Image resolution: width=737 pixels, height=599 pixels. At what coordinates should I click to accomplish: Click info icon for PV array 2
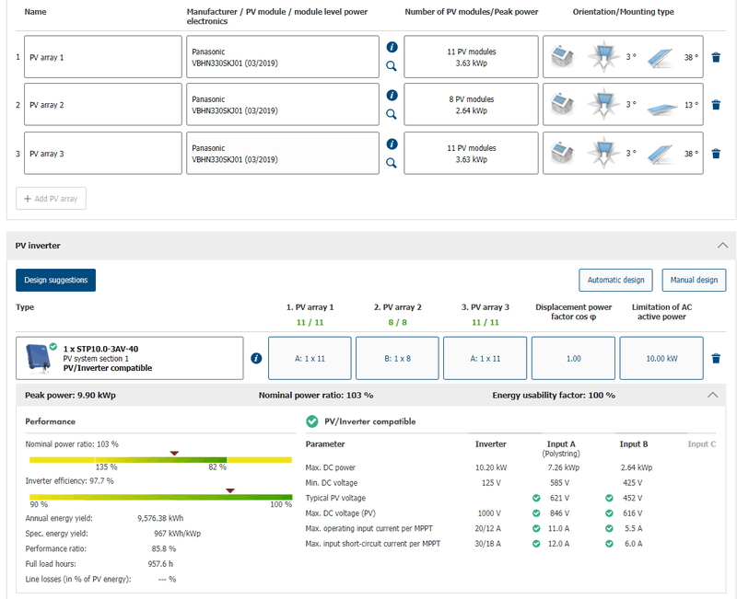[x=392, y=95]
